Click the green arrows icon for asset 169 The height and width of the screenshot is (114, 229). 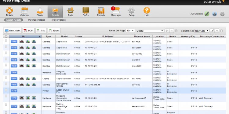[28, 85]
